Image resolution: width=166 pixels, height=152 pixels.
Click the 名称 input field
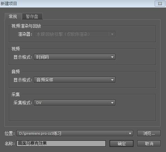(x=61, y=143)
